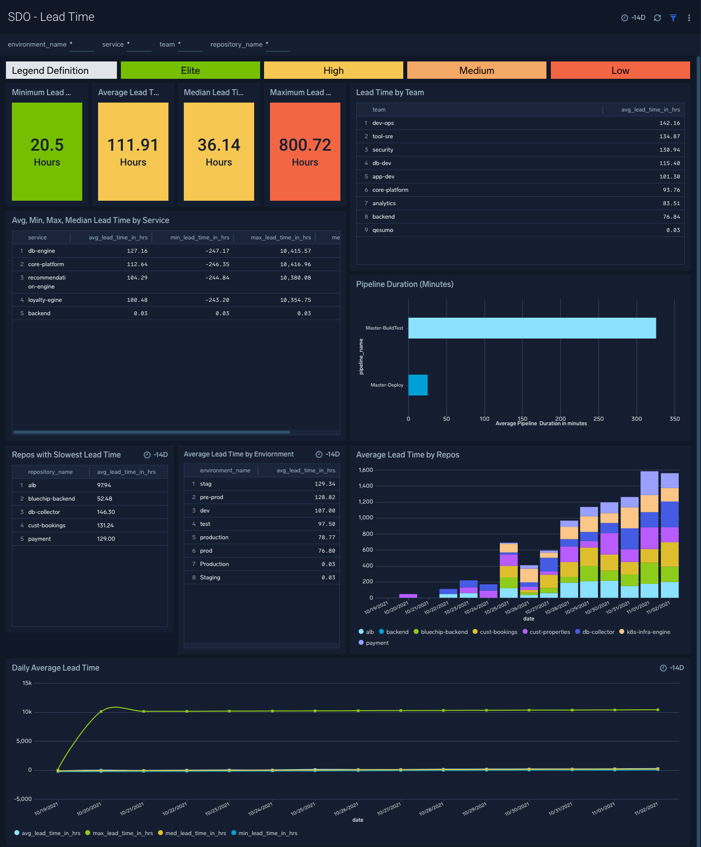Open the repository_name filter field

pos(277,45)
